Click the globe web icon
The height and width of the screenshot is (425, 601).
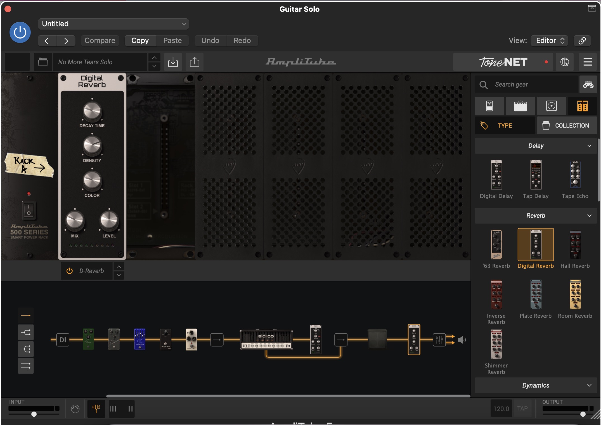[x=564, y=62]
